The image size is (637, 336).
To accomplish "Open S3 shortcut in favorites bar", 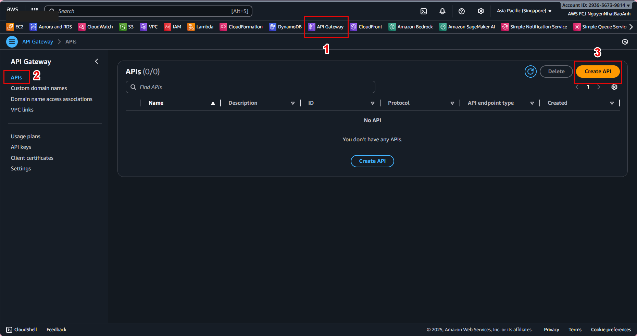I will 126,27.
